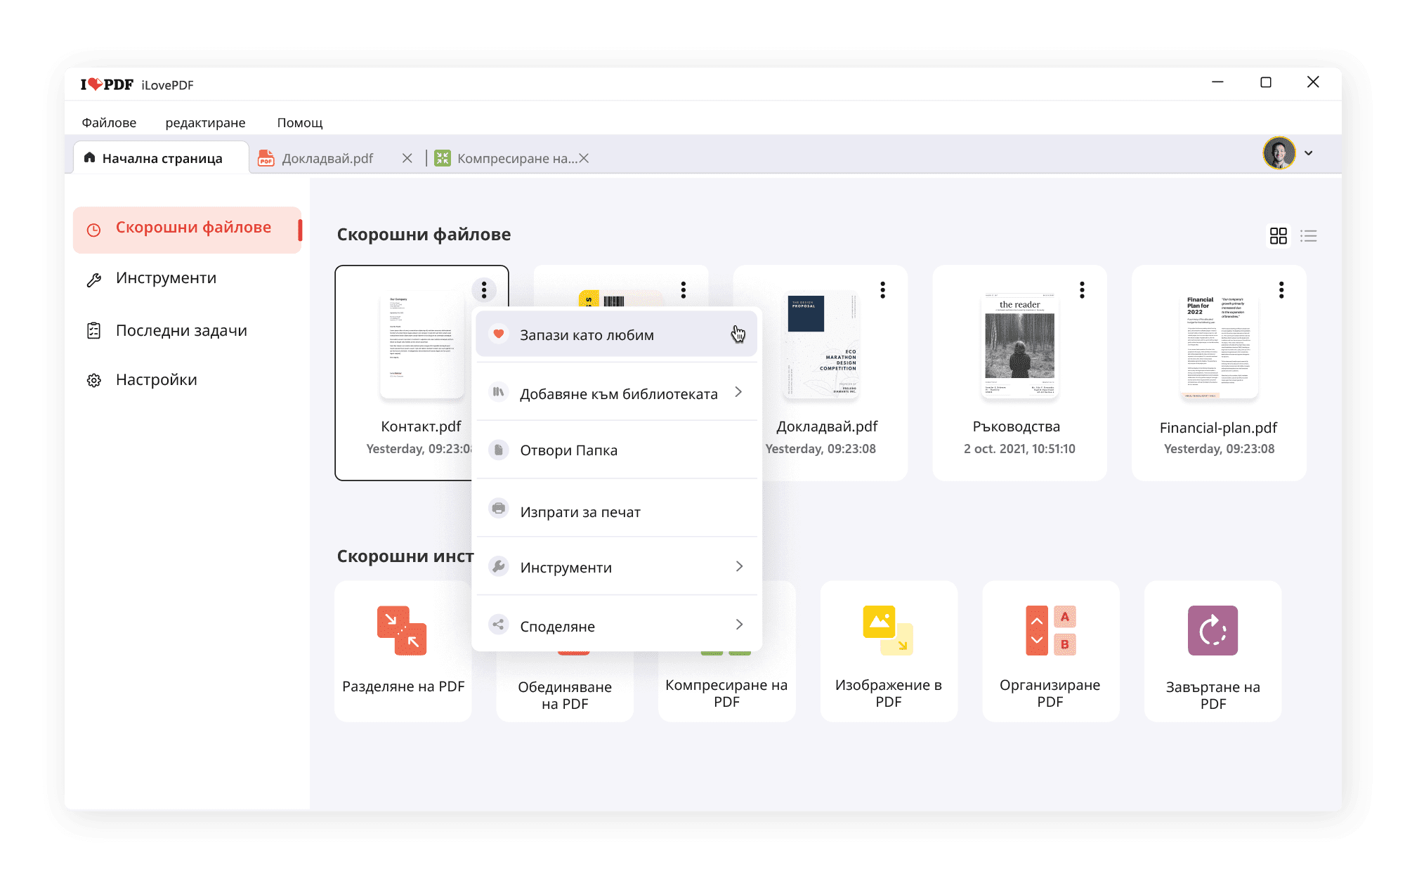Open the Завъртане на PDF tool
This screenshot has width=1405, height=881.
[x=1213, y=651]
